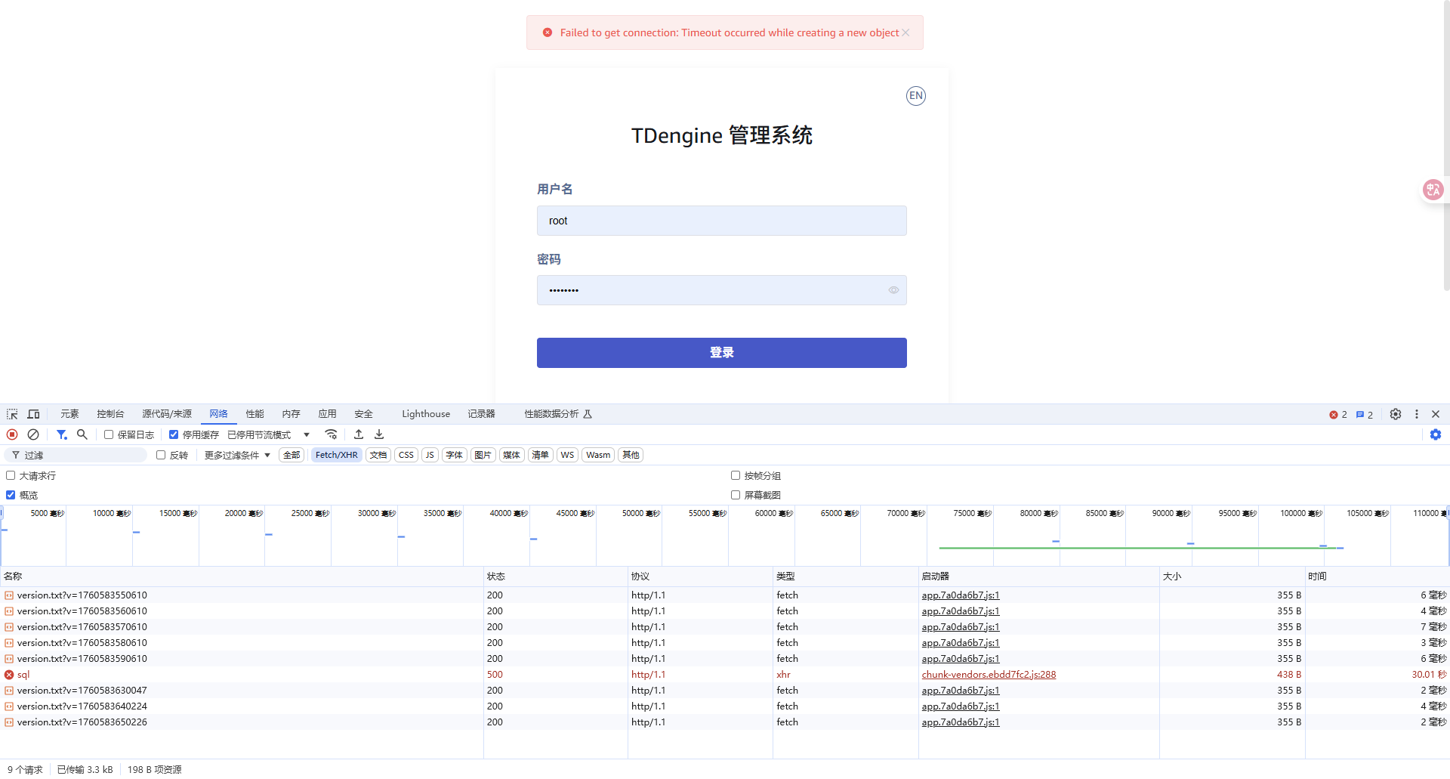
Task: Show password using the eye icon
Action: [893, 290]
